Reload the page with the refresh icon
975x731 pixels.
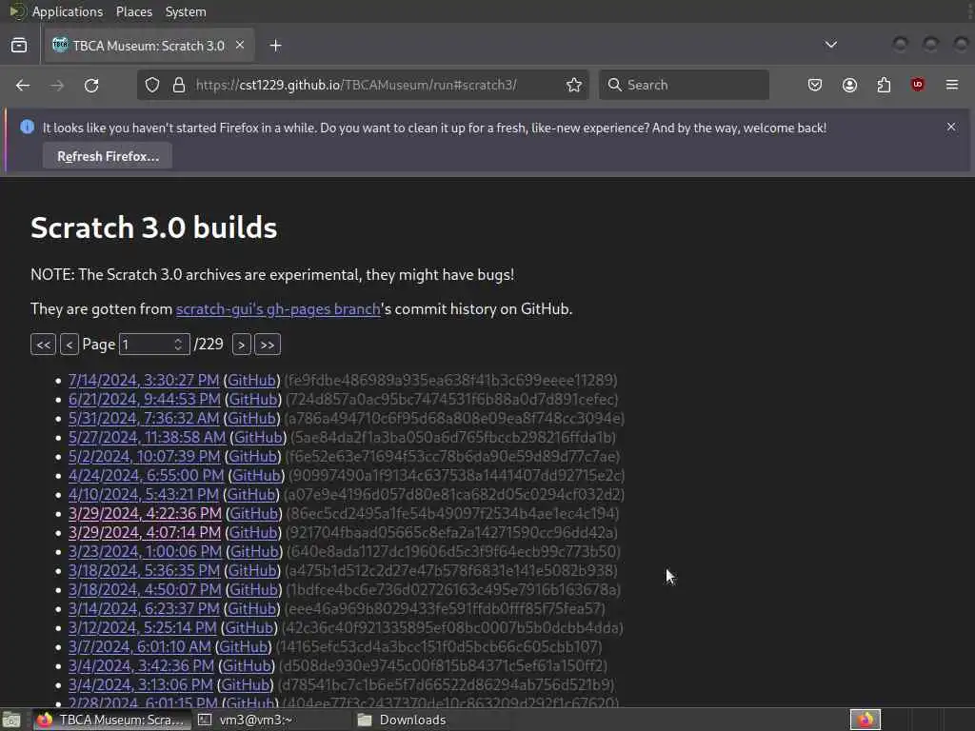click(x=91, y=85)
